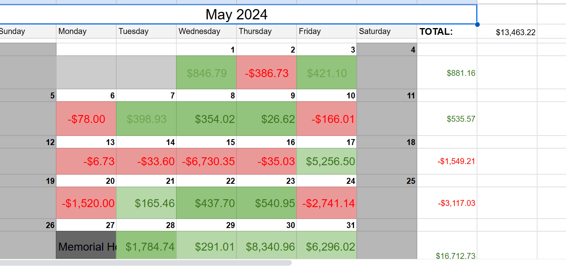Click the -$2,741.14 cell on May 24
Viewport: 566px width, 266px height.
[326, 203]
